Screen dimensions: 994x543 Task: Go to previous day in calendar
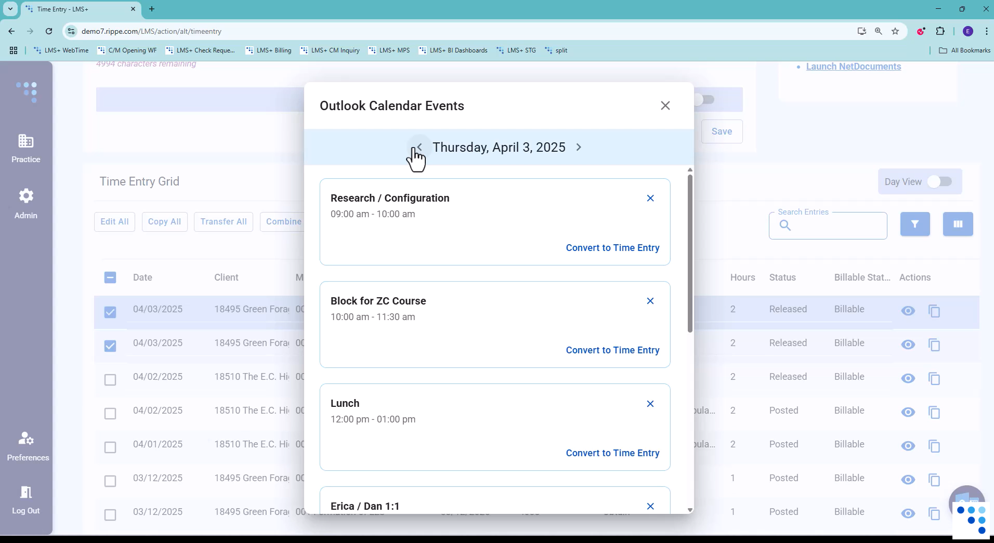[419, 147]
